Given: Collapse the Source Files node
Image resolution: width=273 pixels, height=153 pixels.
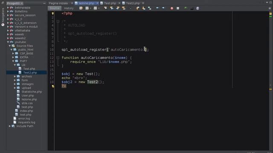Looking at the screenshot, I should coord(10,46).
